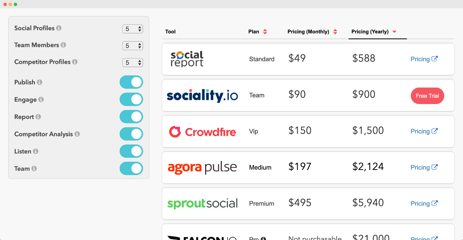The width and height of the screenshot is (463, 240).
Task: Click info icon beside Team Members
Action: coord(63,45)
